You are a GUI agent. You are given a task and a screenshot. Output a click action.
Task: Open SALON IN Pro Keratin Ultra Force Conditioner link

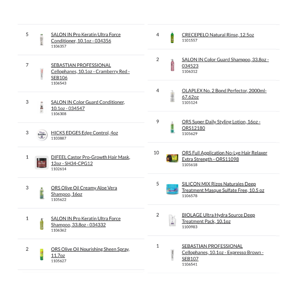86,37
